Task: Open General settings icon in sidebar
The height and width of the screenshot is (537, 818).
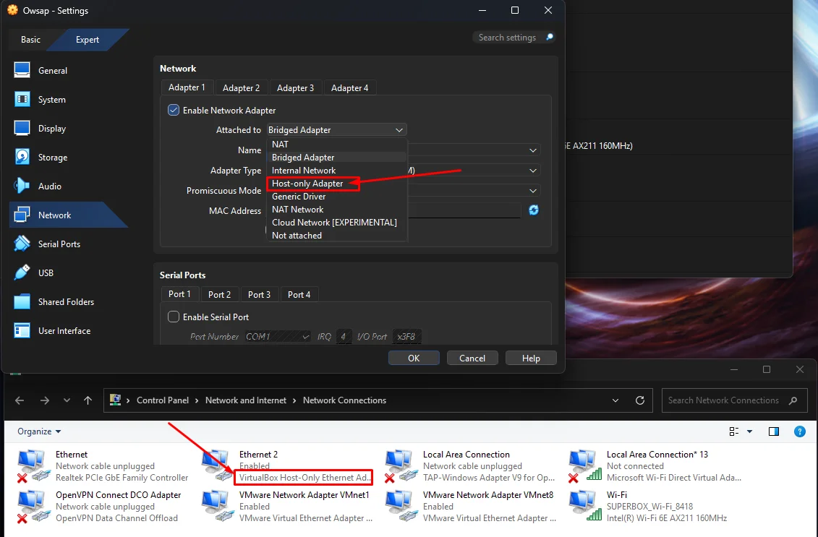Action: (x=22, y=70)
